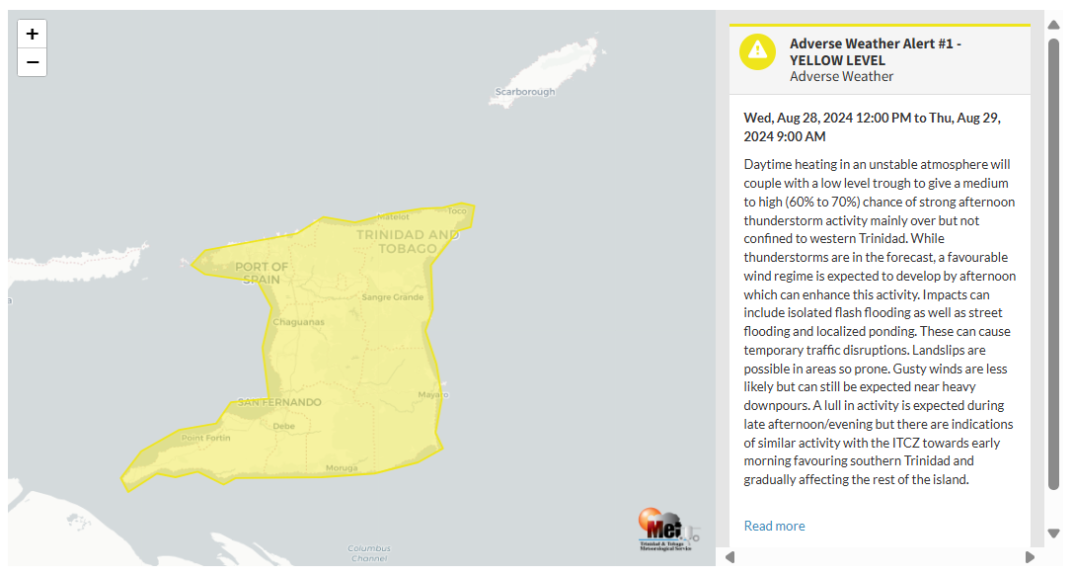The image size is (1074, 576).
Task: Click the 'Adverse Weather' subtitle text
Action: [x=841, y=77]
